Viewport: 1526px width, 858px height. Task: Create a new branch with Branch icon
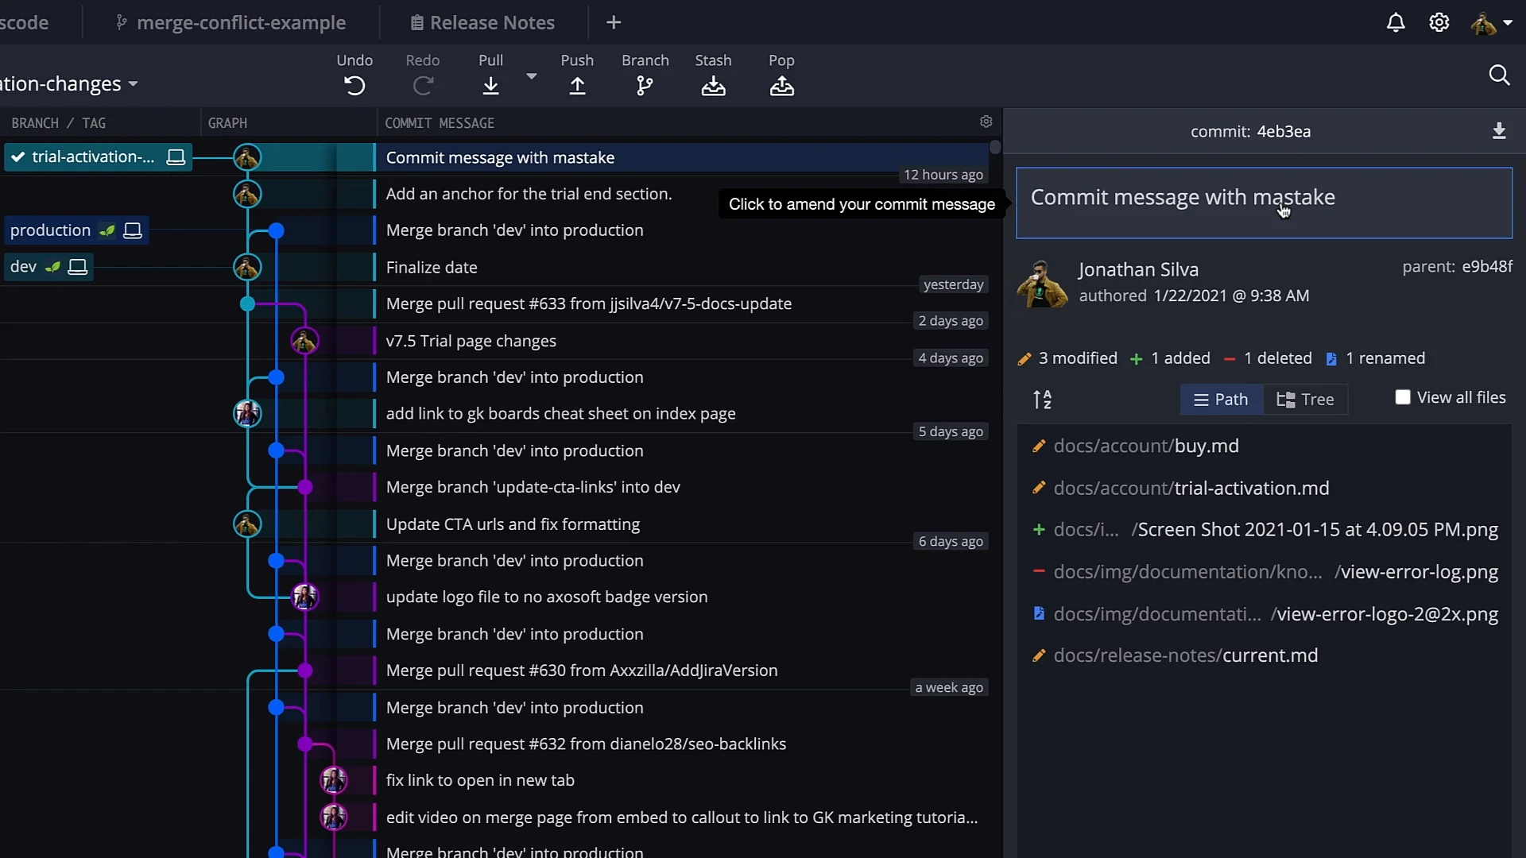click(645, 86)
